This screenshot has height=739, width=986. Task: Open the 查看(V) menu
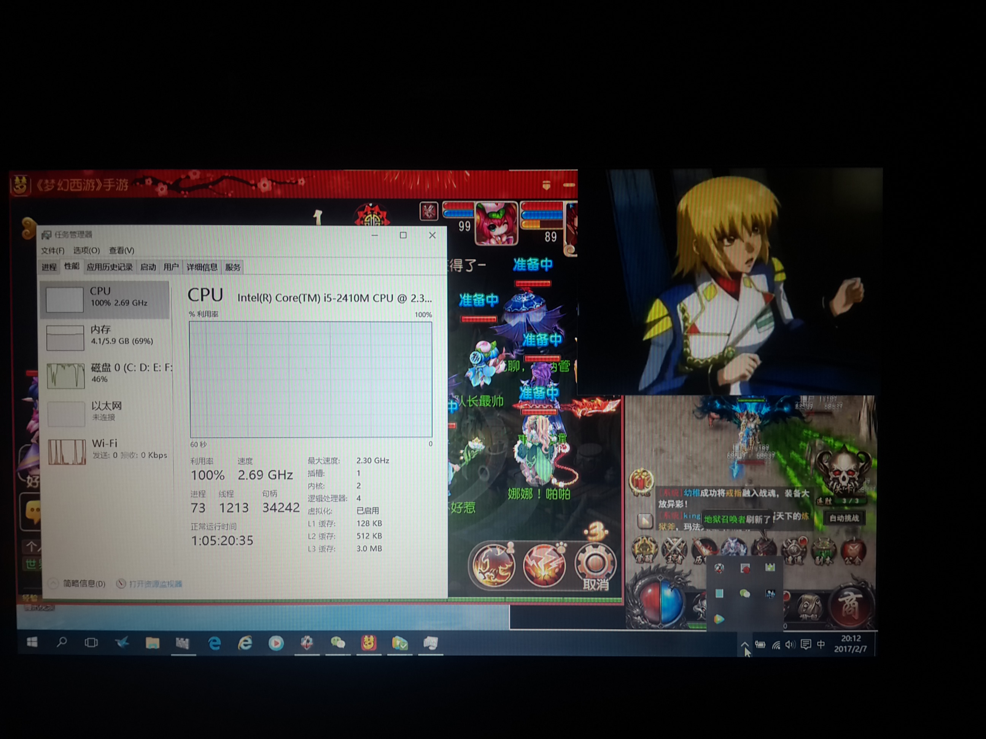(122, 251)
